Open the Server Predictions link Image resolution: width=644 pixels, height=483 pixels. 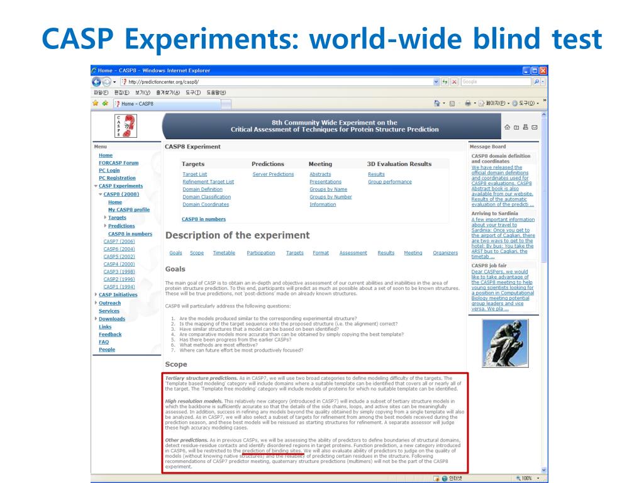pos(273,174)
